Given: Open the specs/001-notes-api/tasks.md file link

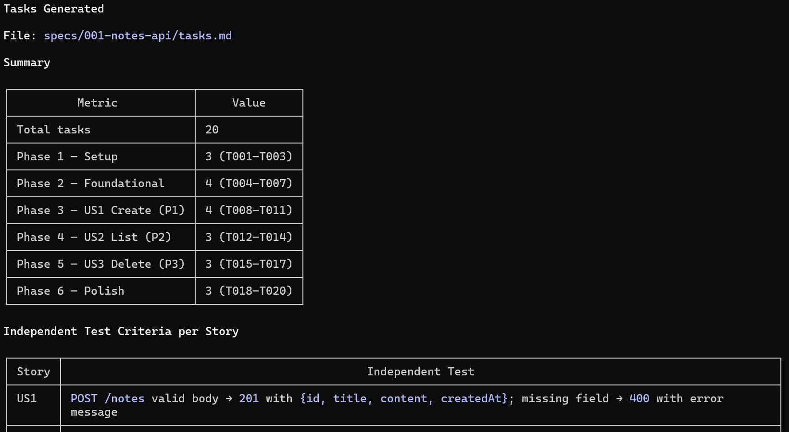Looking at the screenshot, I should [138, 35].
